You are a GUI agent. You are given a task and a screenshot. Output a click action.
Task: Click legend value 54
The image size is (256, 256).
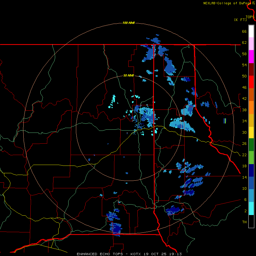(244, 65)
